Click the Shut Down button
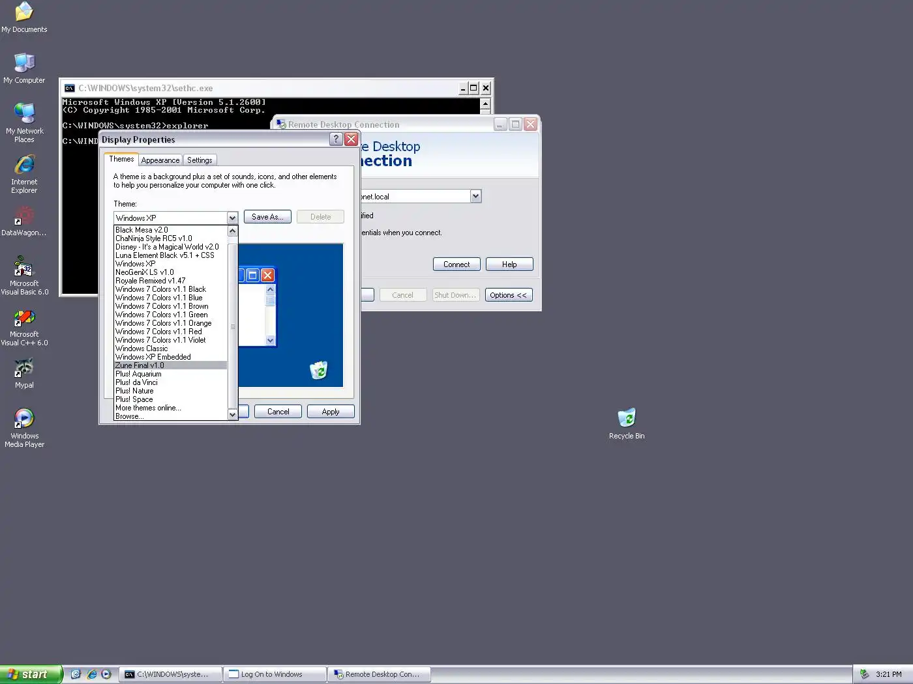Image resolution: width=913 pixels, height=684 pixels. (456, 295)
